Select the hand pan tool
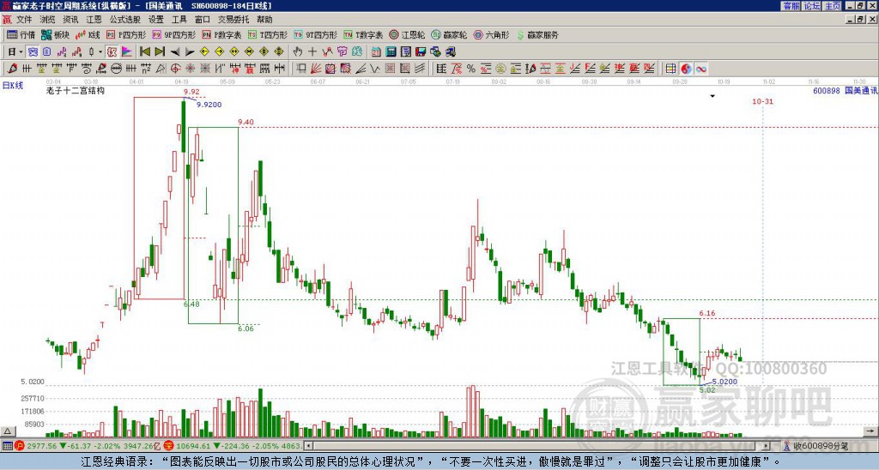Image resolution: width=879 pixels, height=470 pixels. [x=298, y=51]
